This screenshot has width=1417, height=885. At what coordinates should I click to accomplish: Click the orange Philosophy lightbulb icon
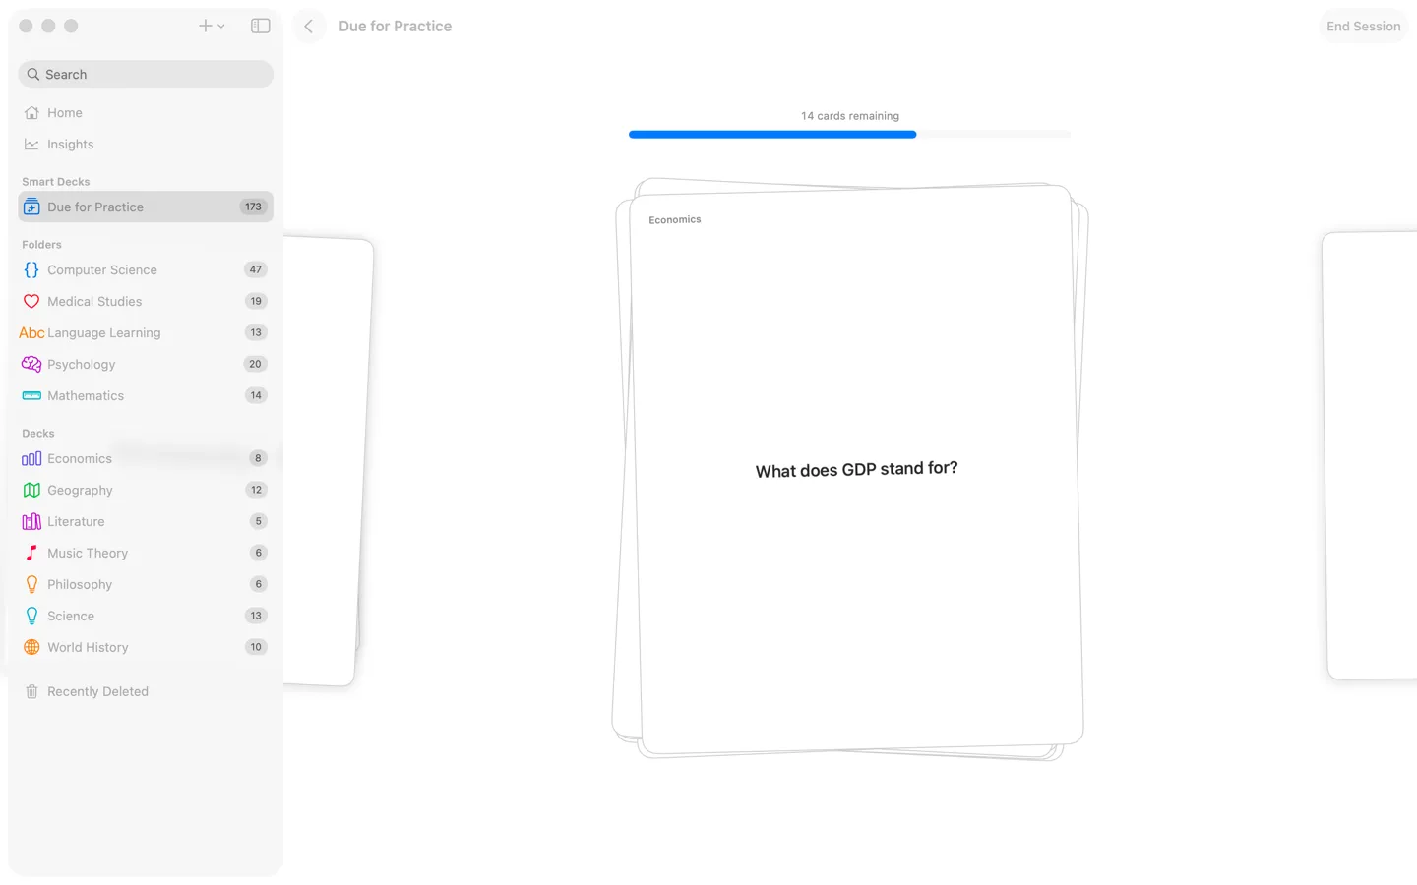pos(31,584)
